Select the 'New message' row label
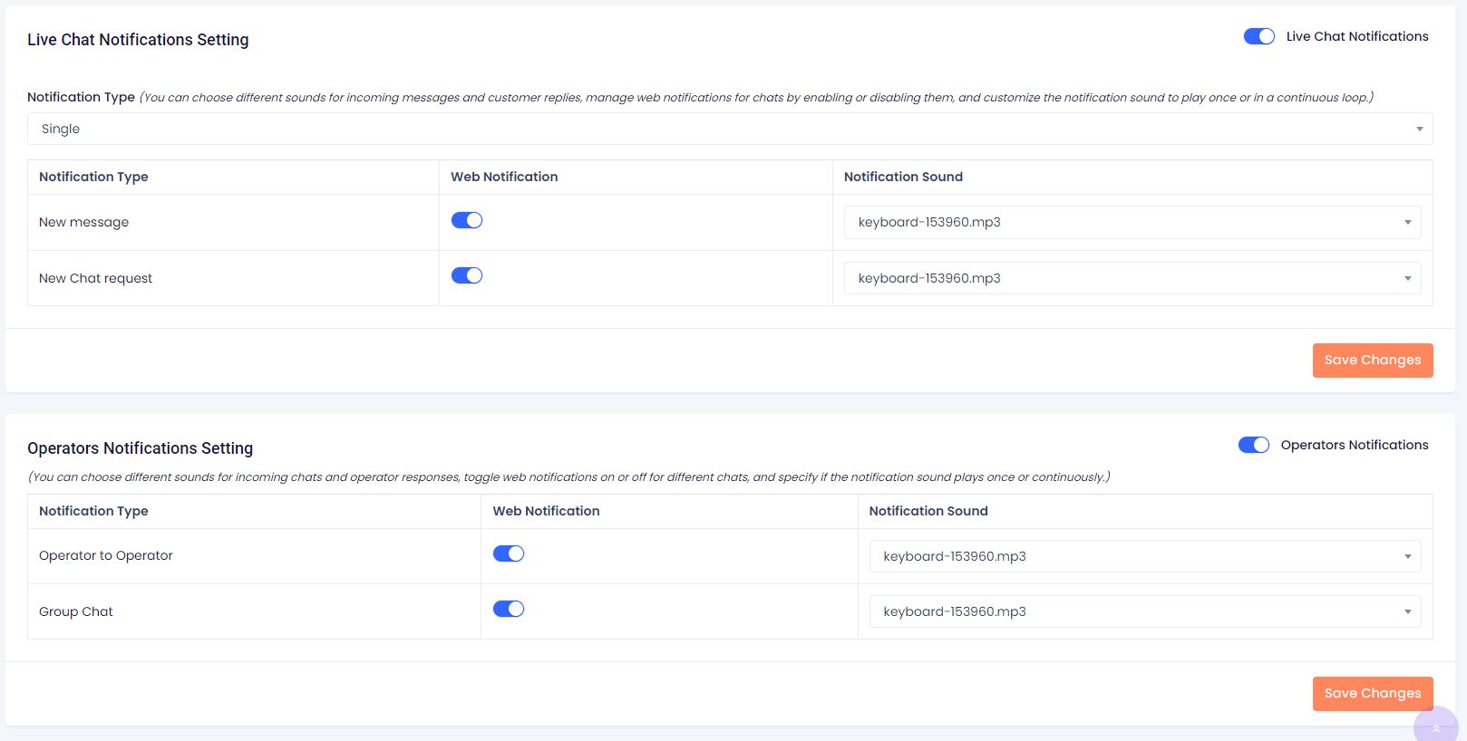The width and height of the screenshot is (1467, 741). pyautogui.click(x=83, y=222)
